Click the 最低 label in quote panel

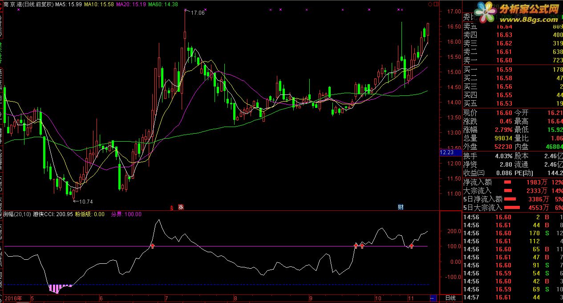(x=521, y=130)
